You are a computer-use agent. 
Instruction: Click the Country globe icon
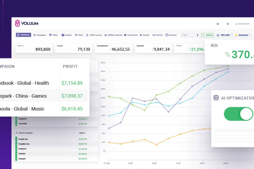141,35
